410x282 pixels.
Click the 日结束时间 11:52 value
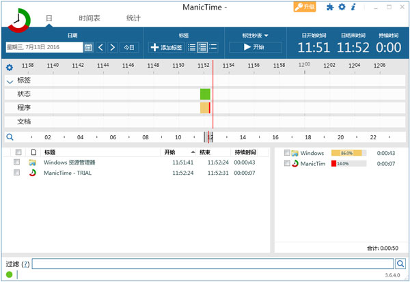click(x=353, y=47)
